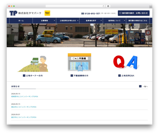Click the お知らせ section heading
This screenshot has height=134, width=159.
[16, 86]
